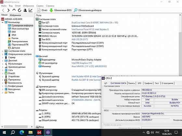Open the DualCore Intel Core i3 CPU link

[x=95, y=23]
